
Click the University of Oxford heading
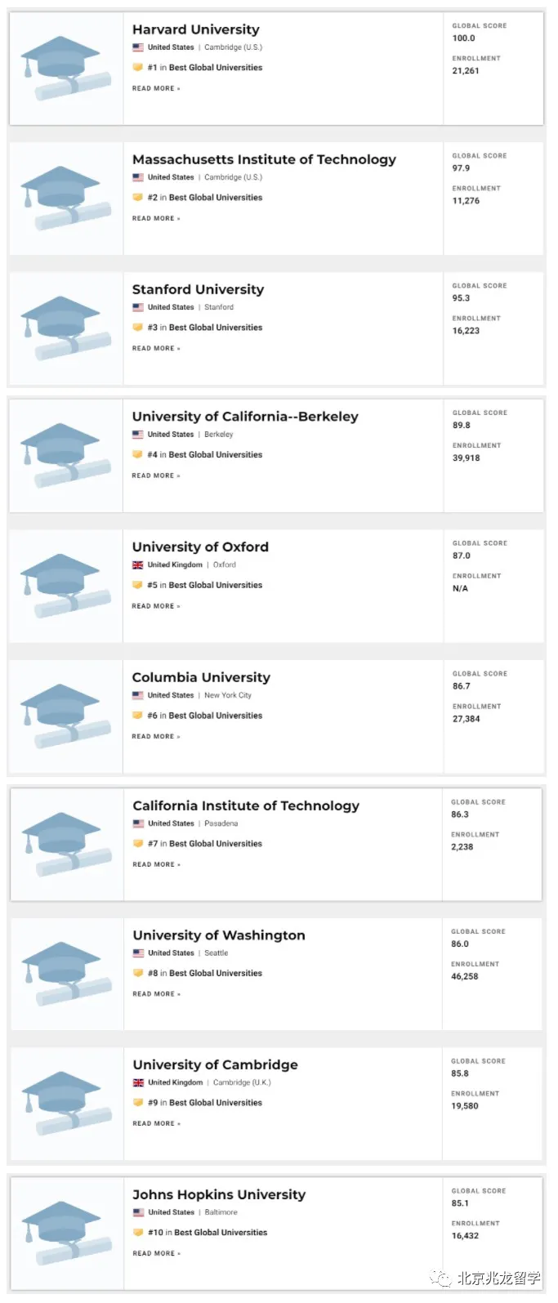pos(199,547)
